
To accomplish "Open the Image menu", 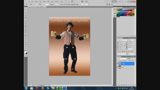I will [x=36, y=1].
